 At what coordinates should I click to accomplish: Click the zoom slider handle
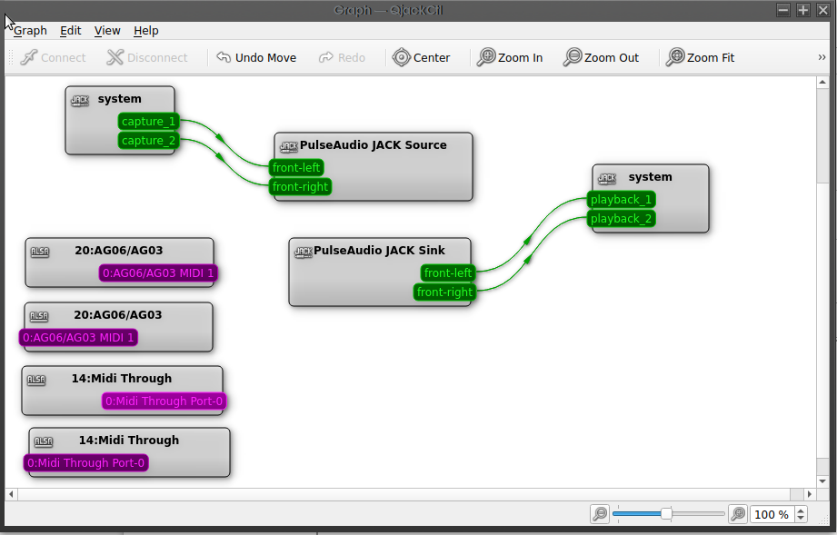[666, 514]
